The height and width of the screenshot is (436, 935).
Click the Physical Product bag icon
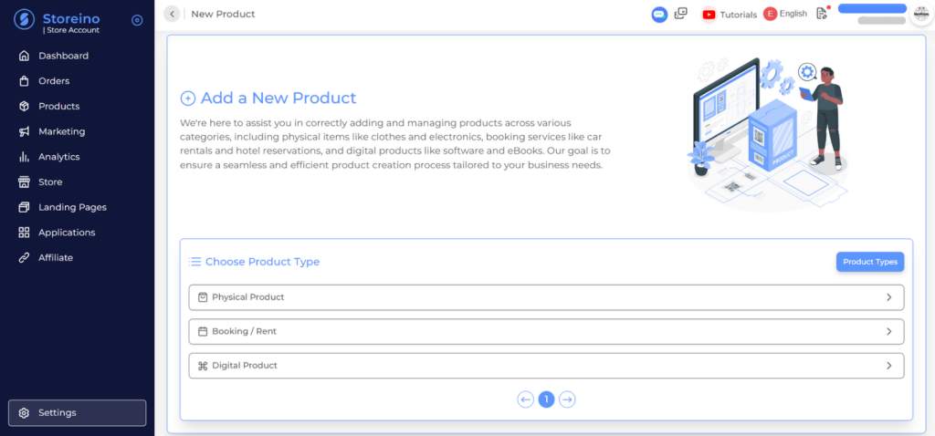coord(203,297)
